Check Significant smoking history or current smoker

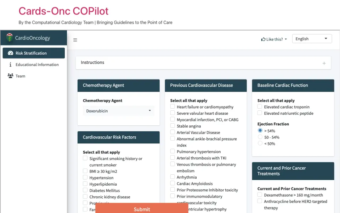(x=85, y=158)
